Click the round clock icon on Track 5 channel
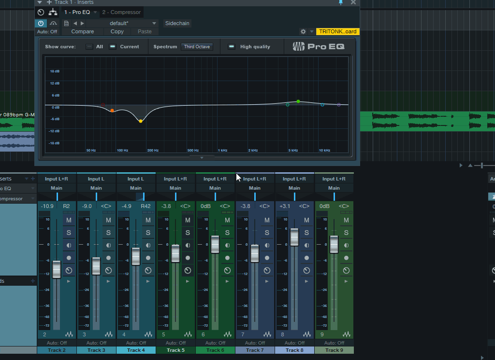 click(x=188, y=270)
